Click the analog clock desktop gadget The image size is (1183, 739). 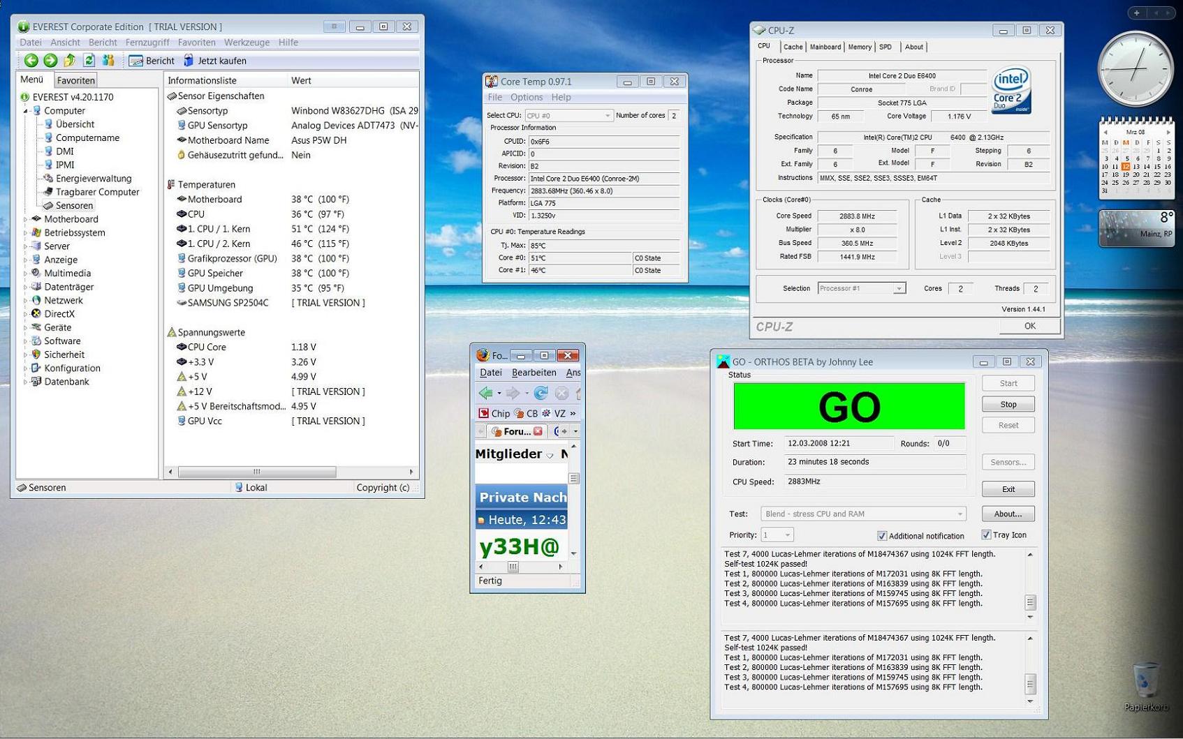tap(1136, 69)
